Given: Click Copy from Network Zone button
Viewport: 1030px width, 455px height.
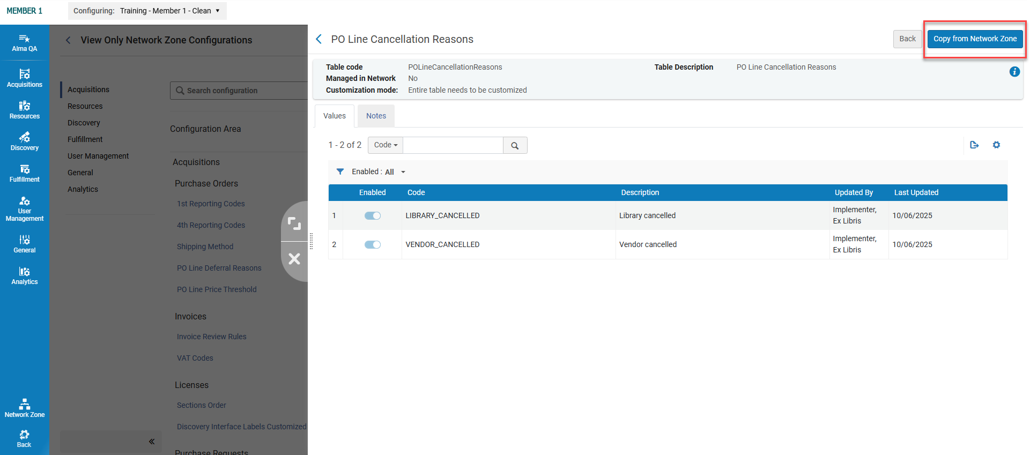Looking at the screenshot, I should coord(975,39).
